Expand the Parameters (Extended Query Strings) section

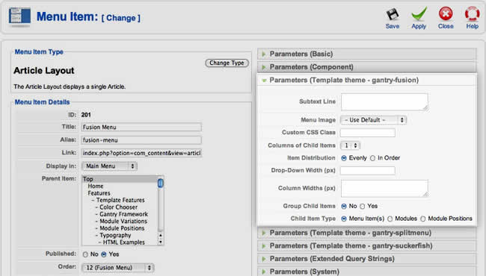[366, 259]
